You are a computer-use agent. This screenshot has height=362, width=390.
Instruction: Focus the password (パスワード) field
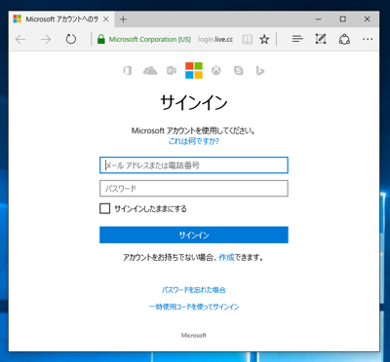[194, 189]
